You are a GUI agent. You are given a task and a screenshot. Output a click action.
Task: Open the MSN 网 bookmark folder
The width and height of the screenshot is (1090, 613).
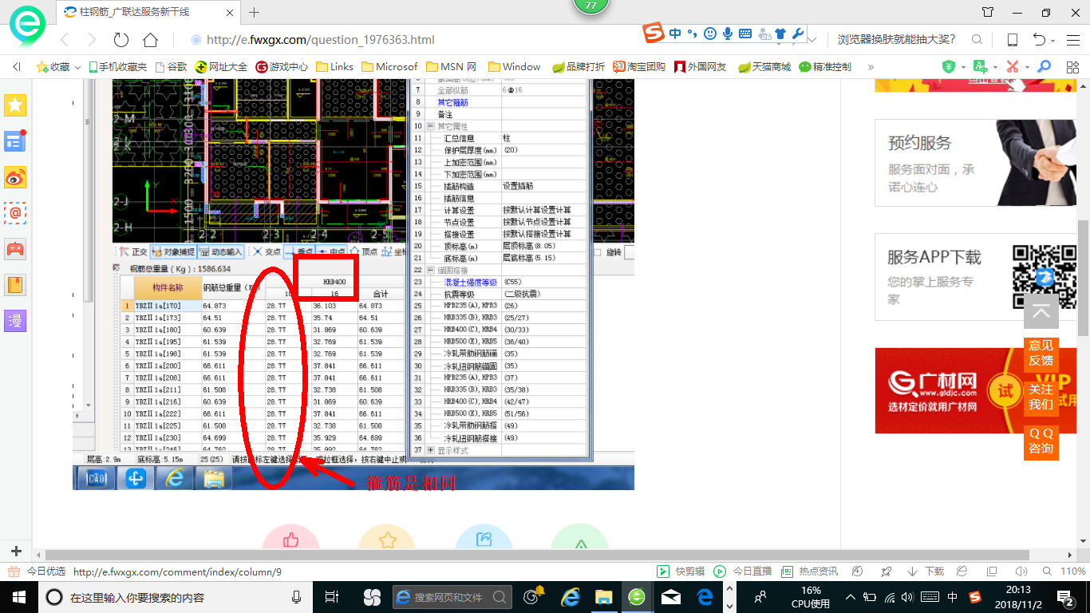(x=452, y=67)
